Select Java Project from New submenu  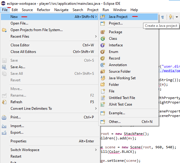(x=129, y=17)
